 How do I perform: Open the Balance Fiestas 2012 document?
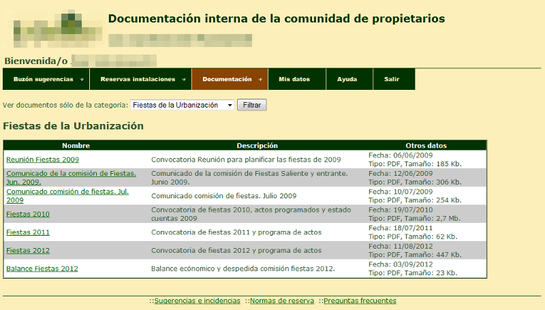pyautogui.click(x=42, y=268)
